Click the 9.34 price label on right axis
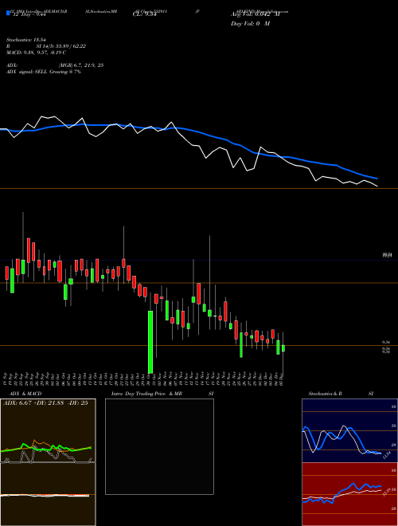This screenshot has width=398, height=526. click(x=386, y=343)
